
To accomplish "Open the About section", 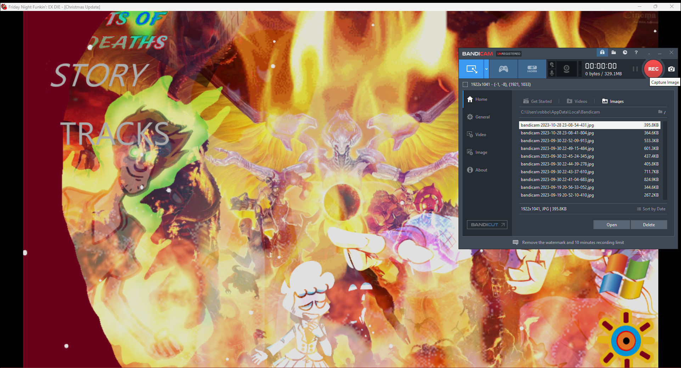I will pyautogui.click(x=487, y=170).
